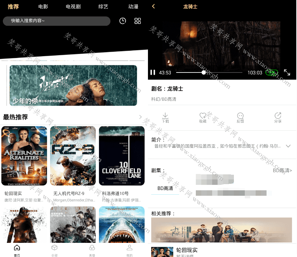Screen dimensions: 297x257
Task: Switch to the 推荐 tab
Action: click(13, 7)
